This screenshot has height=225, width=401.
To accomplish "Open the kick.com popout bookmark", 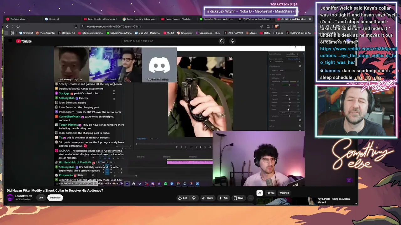I will [x=120, y=33].
